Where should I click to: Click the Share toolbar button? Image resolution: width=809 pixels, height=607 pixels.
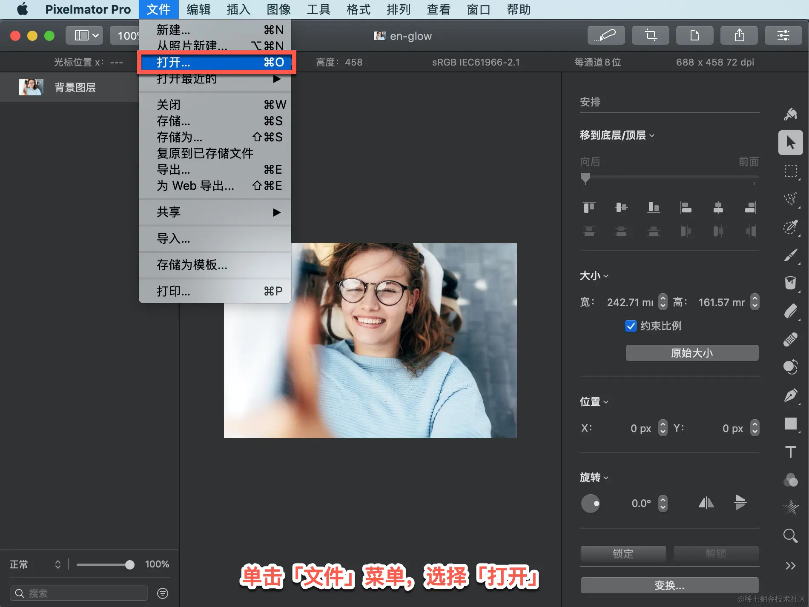[739, 35]
